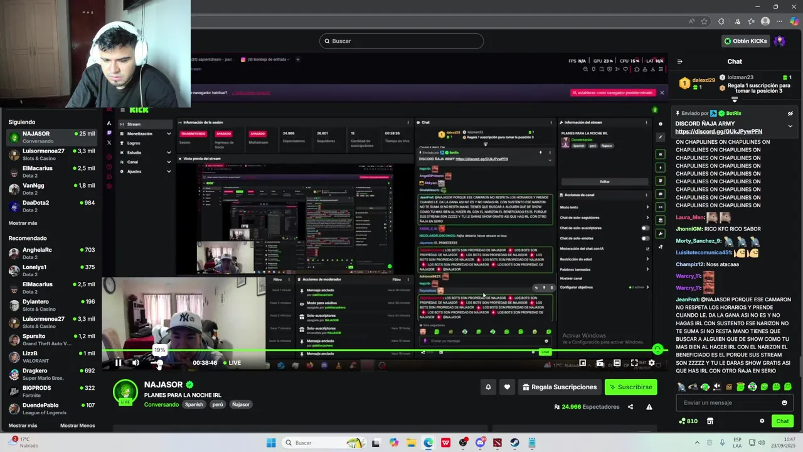Jump to LIVE indicator in the player
Screen dimensions: 803x452
point(231,363)
